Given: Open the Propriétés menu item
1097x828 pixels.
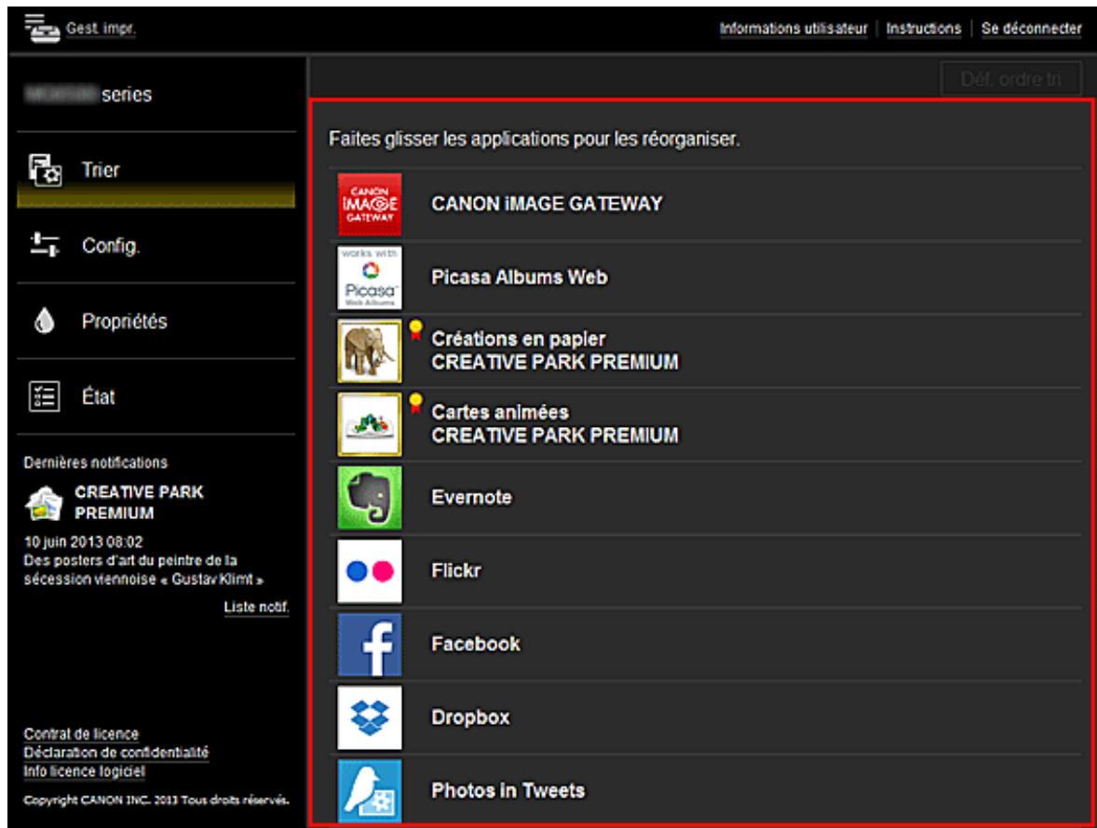Looking at the screenshot, I should coord(156,321).
